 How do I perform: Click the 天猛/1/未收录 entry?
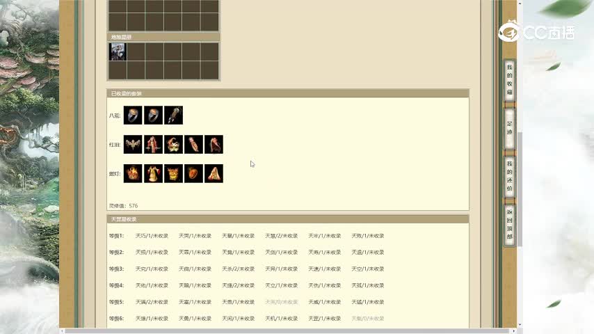[367, 302]
